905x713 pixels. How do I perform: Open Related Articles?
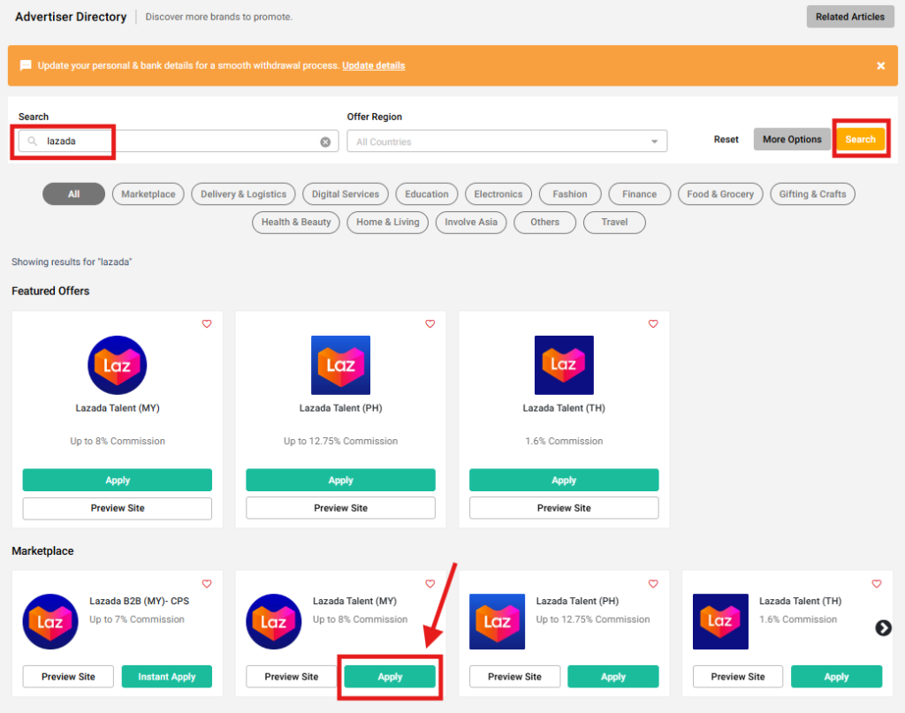849,17
